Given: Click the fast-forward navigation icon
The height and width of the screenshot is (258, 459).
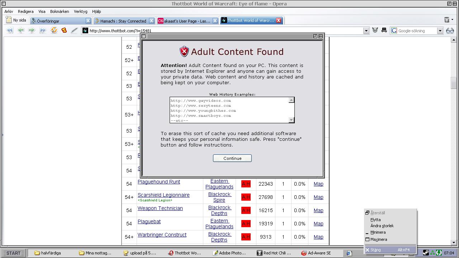Looking at the screenshot, I should (x=43, y=30).
